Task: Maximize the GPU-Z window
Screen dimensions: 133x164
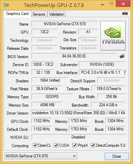Action: click(x=111, y=4)
